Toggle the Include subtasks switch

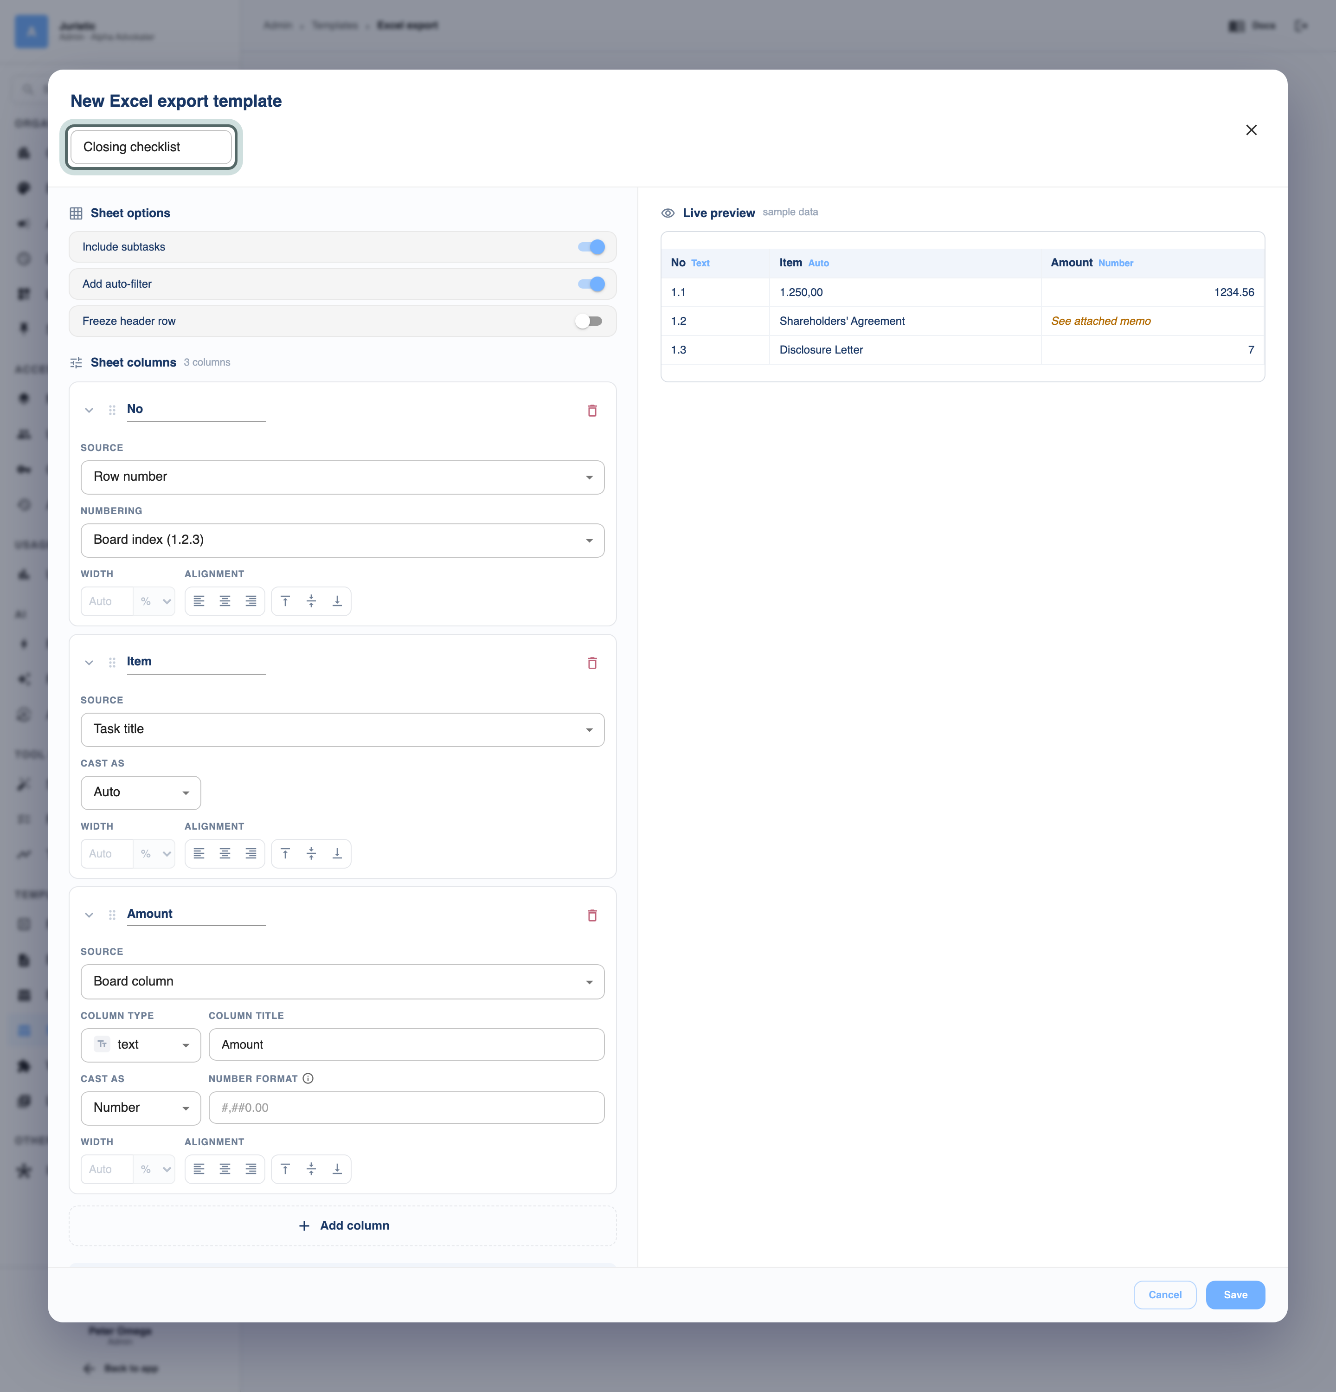point(591,247)
